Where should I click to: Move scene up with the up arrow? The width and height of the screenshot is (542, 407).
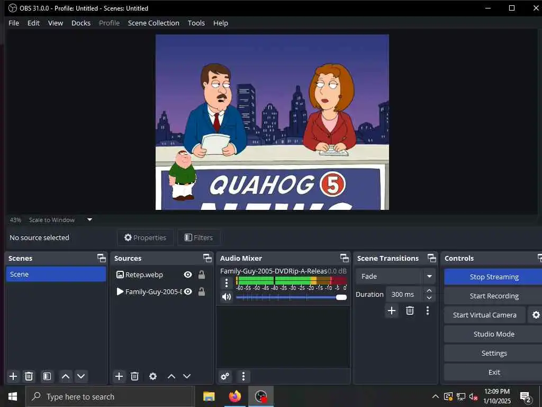(66, 376)
